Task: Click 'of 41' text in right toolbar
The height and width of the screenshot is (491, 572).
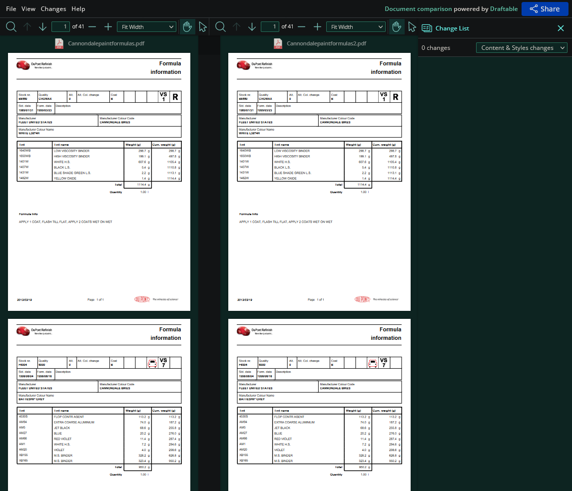Action: click(287, 26)
